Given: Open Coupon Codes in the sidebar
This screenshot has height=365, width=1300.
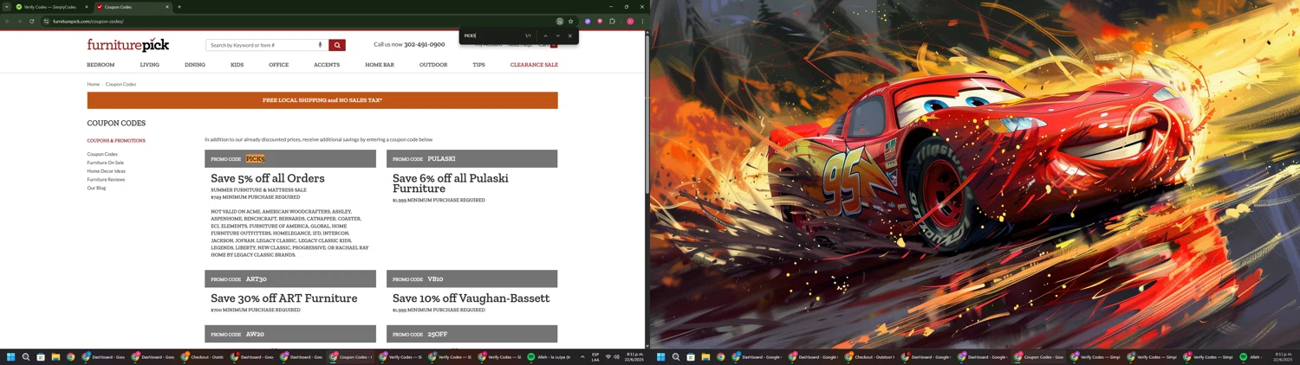Looking at the screenshot, I should pos(102,154).
